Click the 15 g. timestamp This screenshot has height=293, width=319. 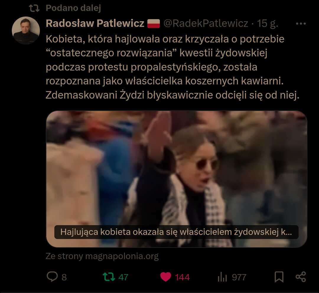point(268,23)
